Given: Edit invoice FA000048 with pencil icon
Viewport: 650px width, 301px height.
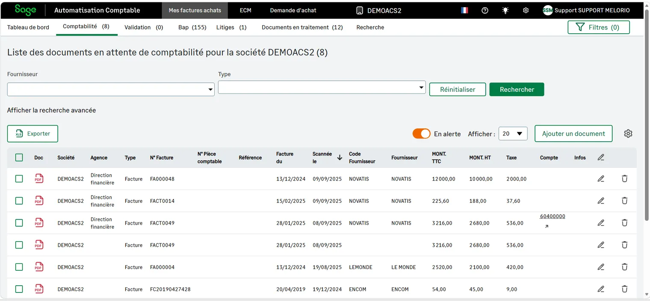Looking at the screenshot, I should [601, 178].
